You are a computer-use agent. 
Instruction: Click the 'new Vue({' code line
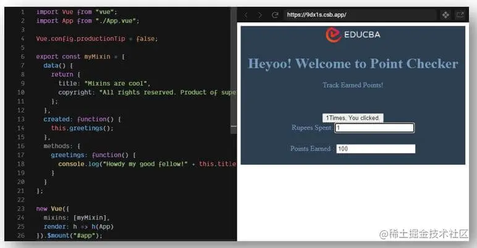pyautogui.click(x=53, y=209)
